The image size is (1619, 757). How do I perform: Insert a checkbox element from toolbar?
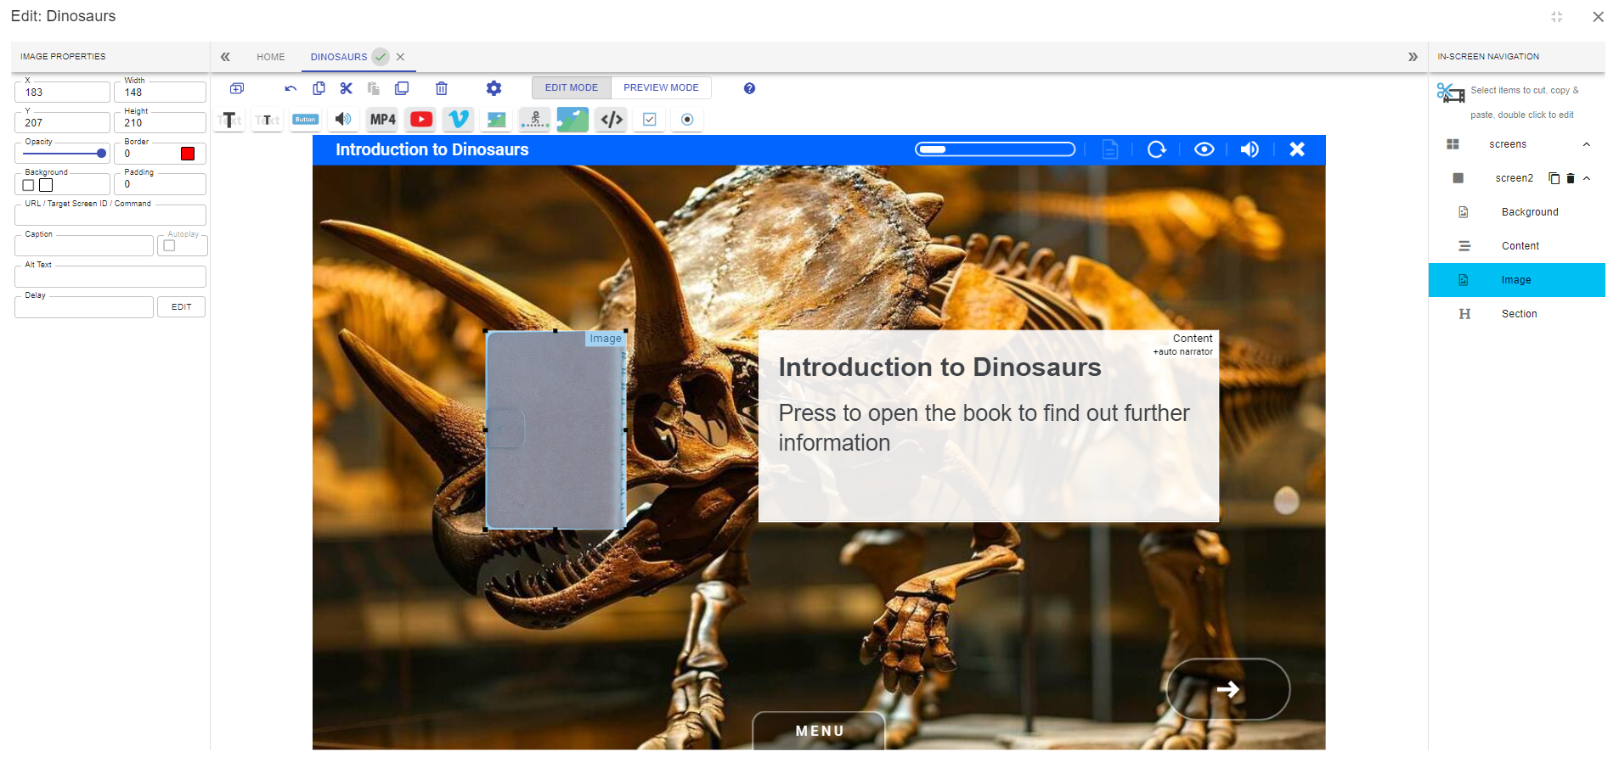pyautogui.click(x=650, y=120)
